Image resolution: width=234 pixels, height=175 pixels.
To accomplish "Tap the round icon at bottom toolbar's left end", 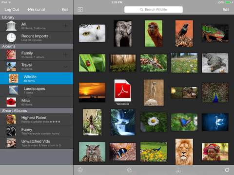I will tap(80, 170).
